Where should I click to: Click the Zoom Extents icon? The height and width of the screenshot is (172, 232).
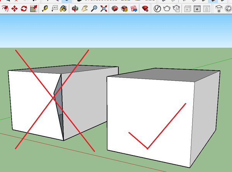click(x=104, y=9)
